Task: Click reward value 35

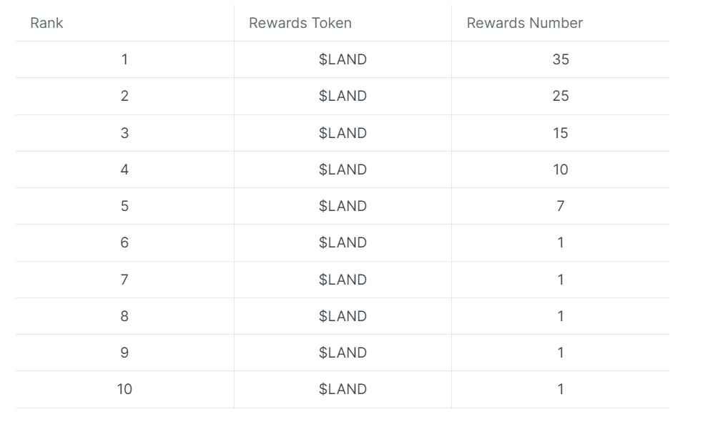Action: coord(561,59)
